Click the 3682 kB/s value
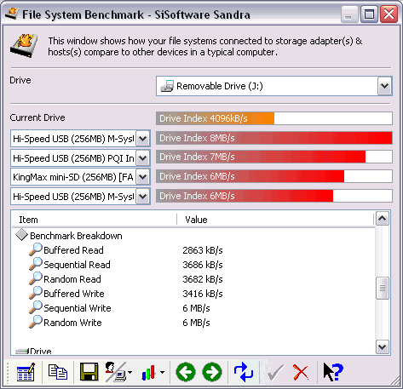The height and width of the screenshot is (389, 403). click(x=203, y=279)
